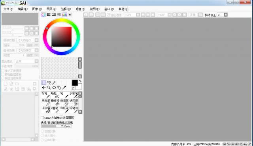This screenshot has width=253, height=146.
Task: Choose the 选择笔 selection pen
Action: pos(64,102)
